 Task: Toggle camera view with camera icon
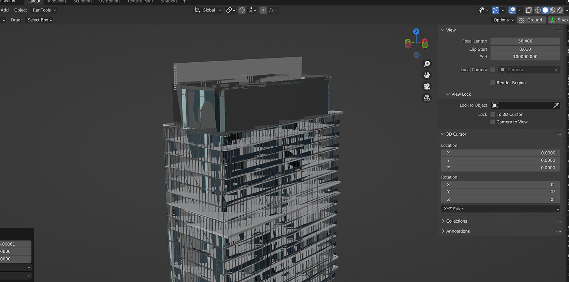(x=427, y=87)
